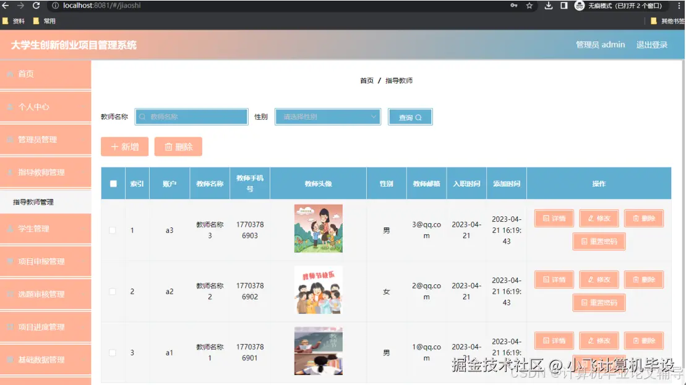Toggle the browser side panel icon
This screenshot has width=686, height=385.
tap(564, 6)
